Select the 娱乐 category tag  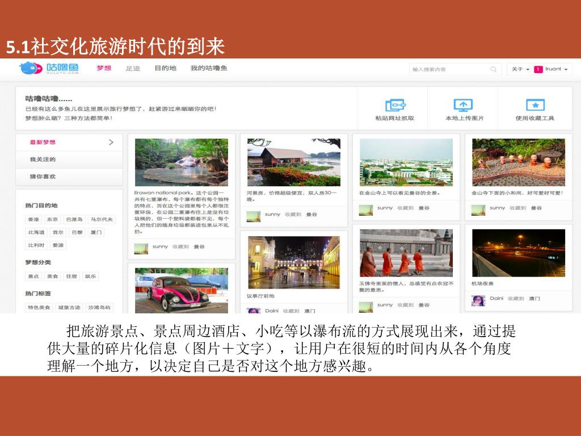90,276
